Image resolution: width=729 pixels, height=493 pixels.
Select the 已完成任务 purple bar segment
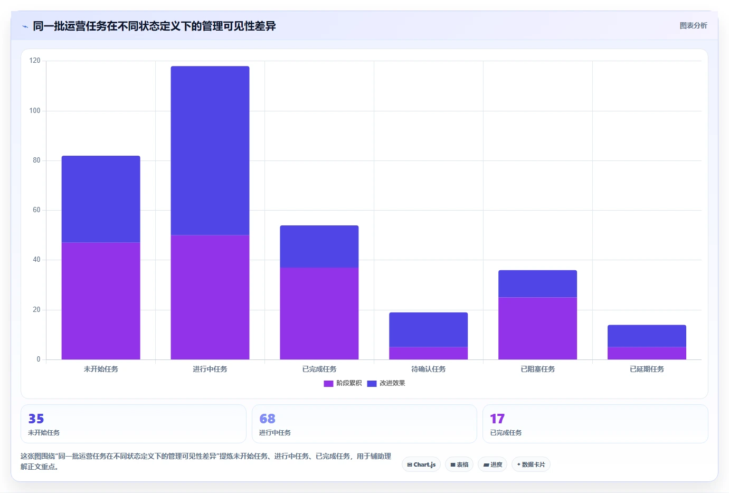(x=319, y=314)
